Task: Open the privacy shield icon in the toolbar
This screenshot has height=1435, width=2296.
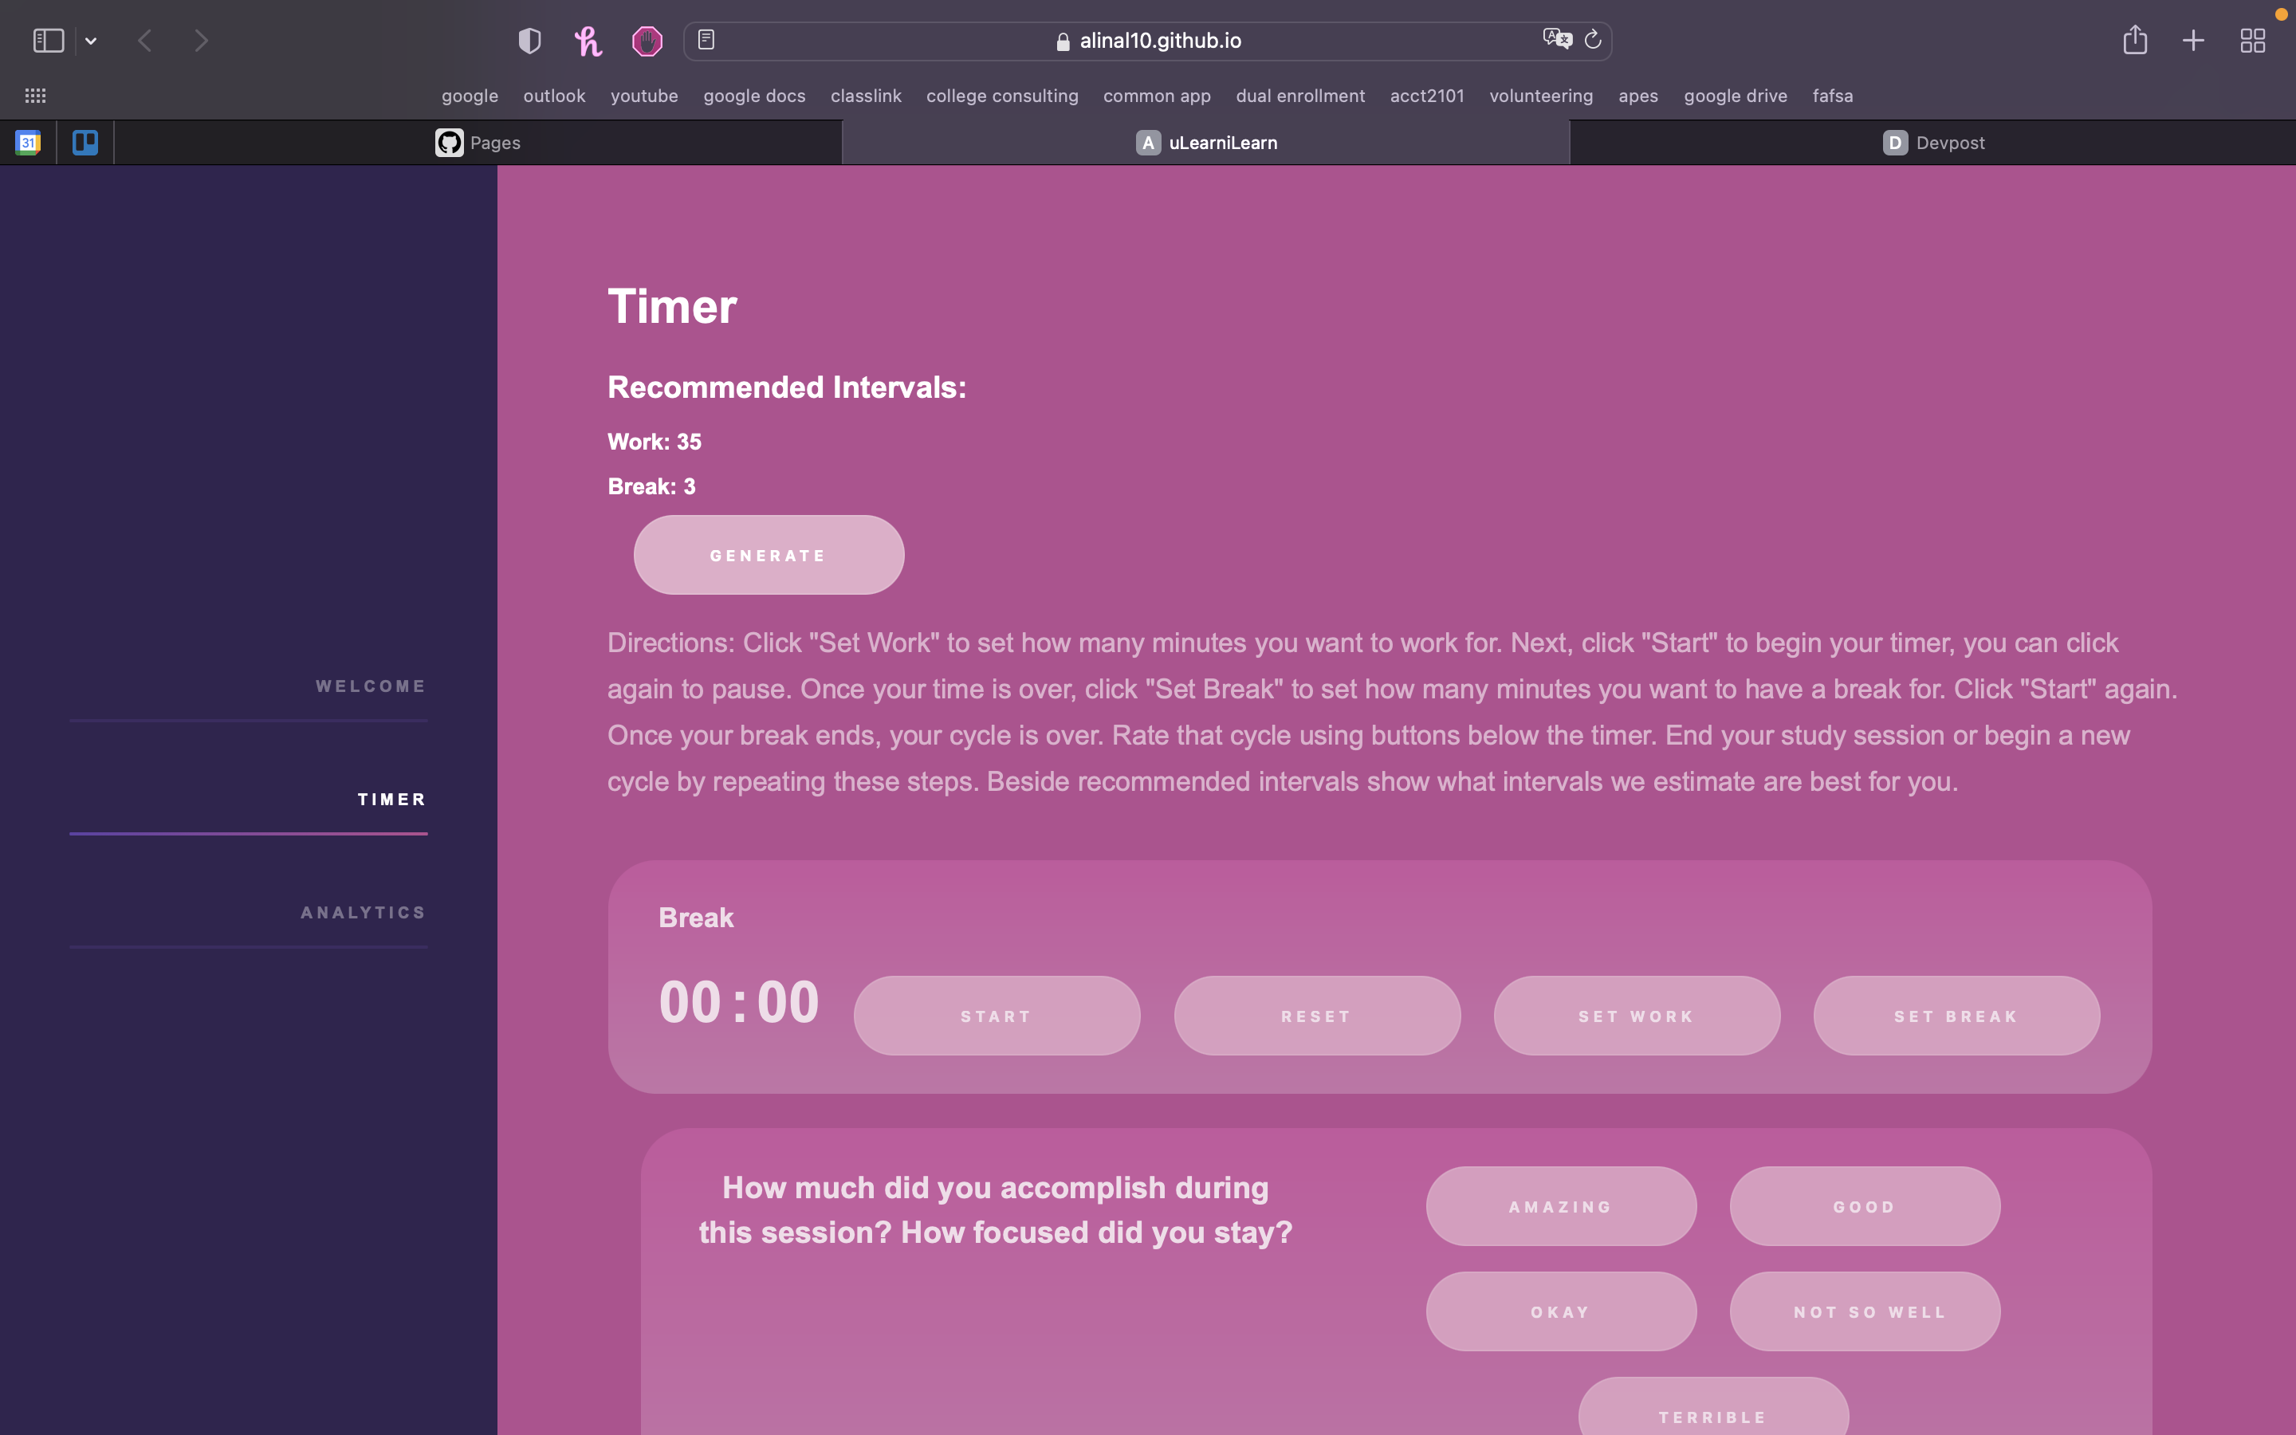Action: pos(529,41)
